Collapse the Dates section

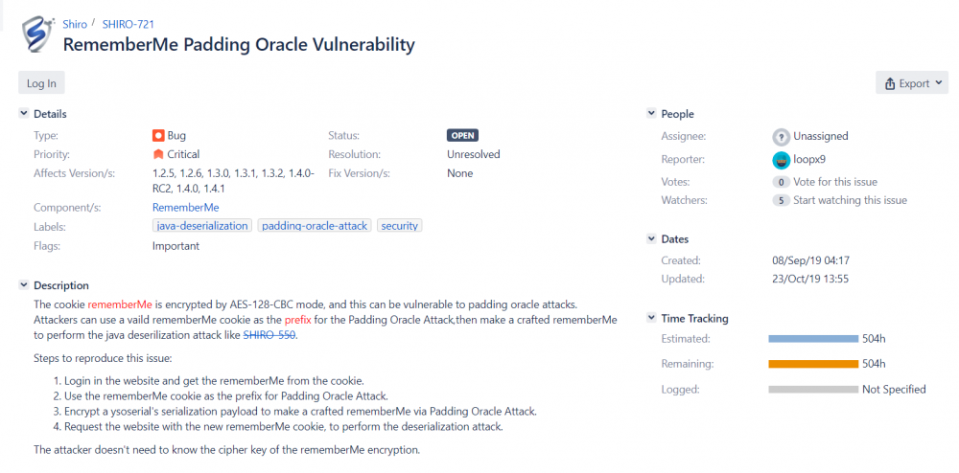(651, 238)
